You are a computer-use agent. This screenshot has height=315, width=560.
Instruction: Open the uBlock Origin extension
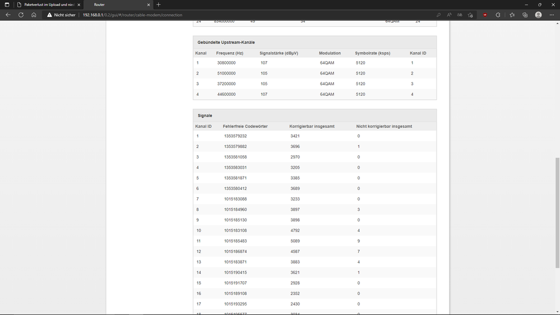[485, 15]
